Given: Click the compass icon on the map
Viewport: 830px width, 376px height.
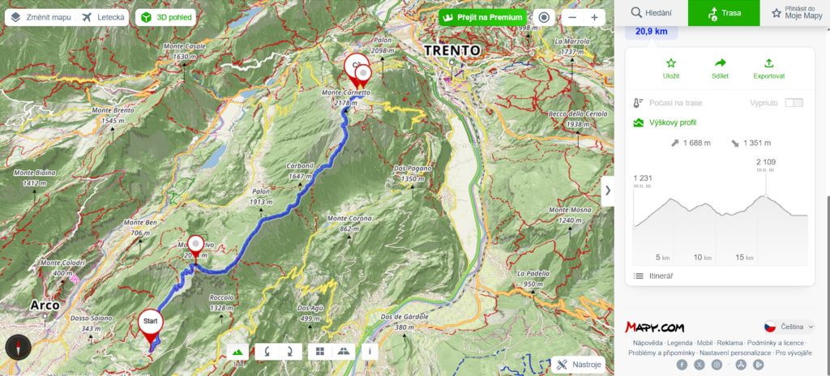Looking at the screenshot, I should 19,348.
